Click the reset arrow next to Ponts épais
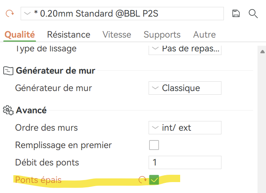This screenshot has height=193, width=266. tap(142, 180)
